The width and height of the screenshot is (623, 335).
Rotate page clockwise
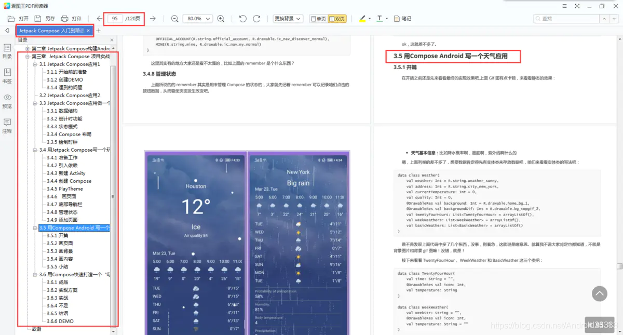pos(256,18)
